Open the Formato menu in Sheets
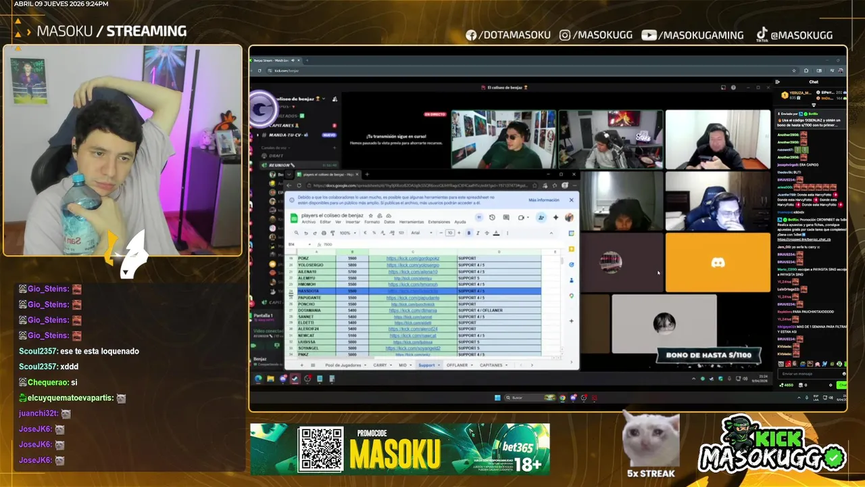 click(x=372, y=222)
